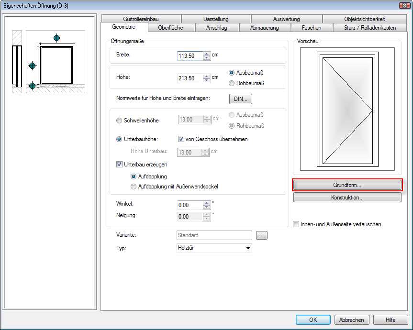
Task: Select the Geometrie tab
Action: tap(124, 27)
